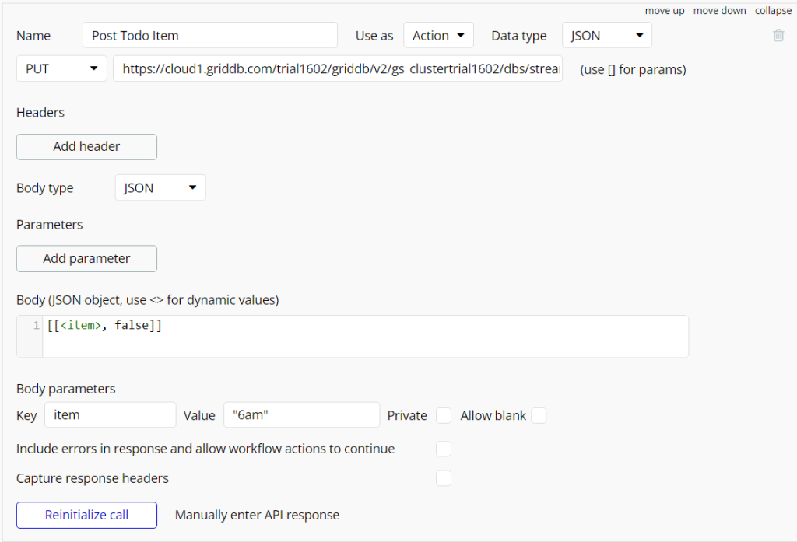
Task: Check the Allow blank option
Action: [x=539, y=415]
